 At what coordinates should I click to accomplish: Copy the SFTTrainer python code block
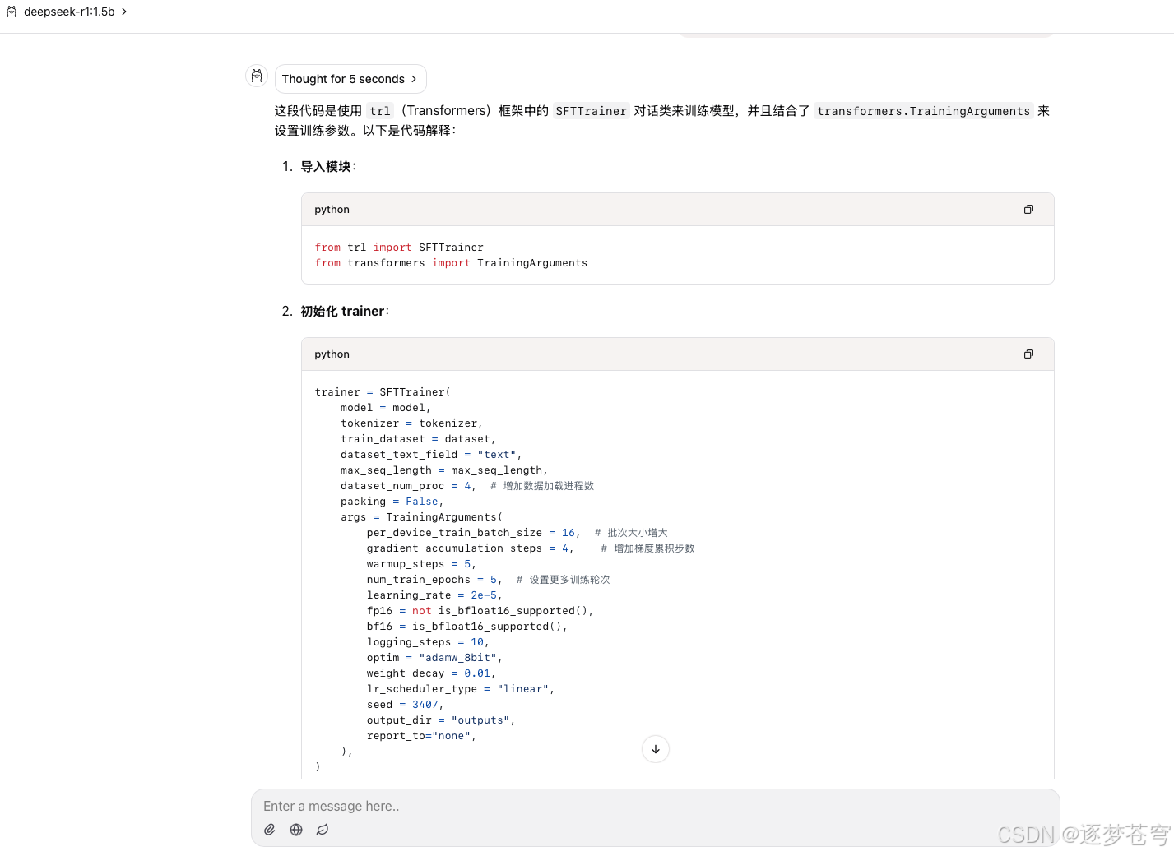tap(1028, 354)
